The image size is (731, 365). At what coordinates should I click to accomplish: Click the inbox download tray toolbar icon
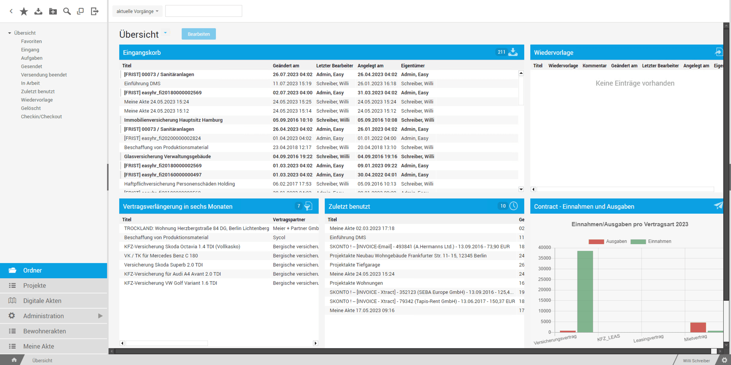click(38, 11)
